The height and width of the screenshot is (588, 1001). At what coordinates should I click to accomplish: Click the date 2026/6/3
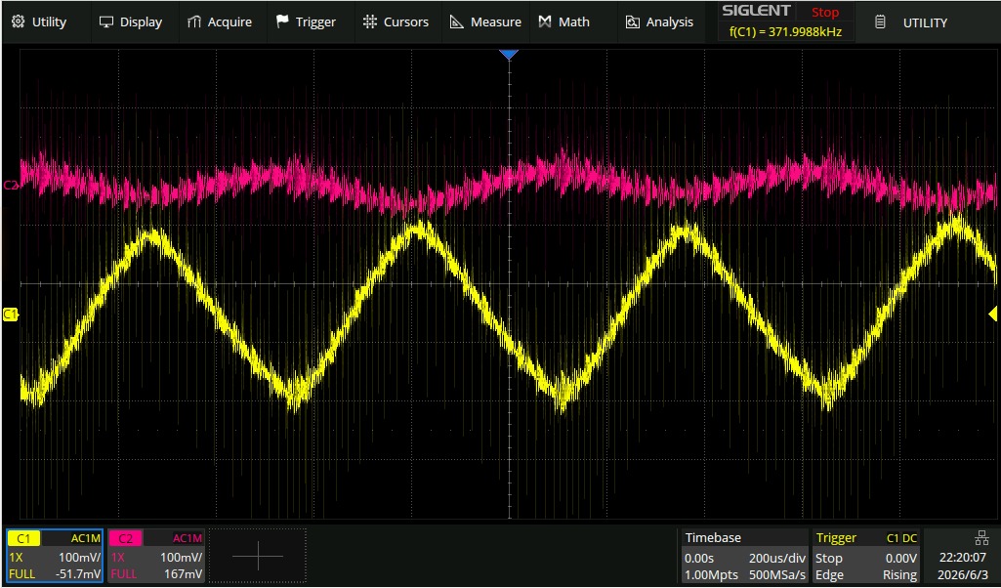962,574
